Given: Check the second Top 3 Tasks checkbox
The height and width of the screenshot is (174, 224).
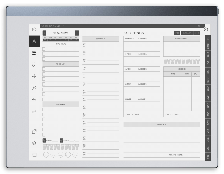Looking at the screenshot, I should click(44, 54).
